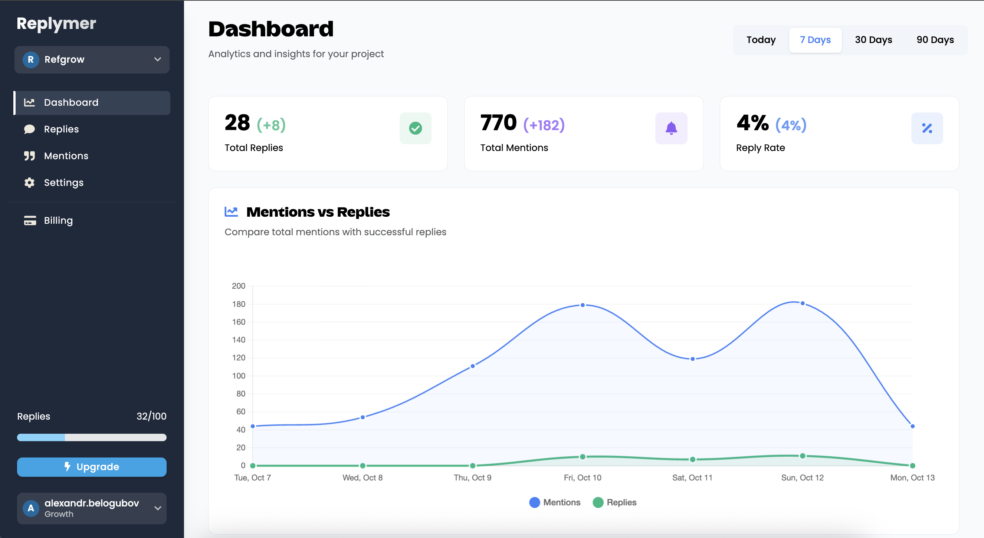The height and width of the screenshot is (538, 984).
Task: Click the Replies speech bubble sidebar icon
Action: coord(29,129)
